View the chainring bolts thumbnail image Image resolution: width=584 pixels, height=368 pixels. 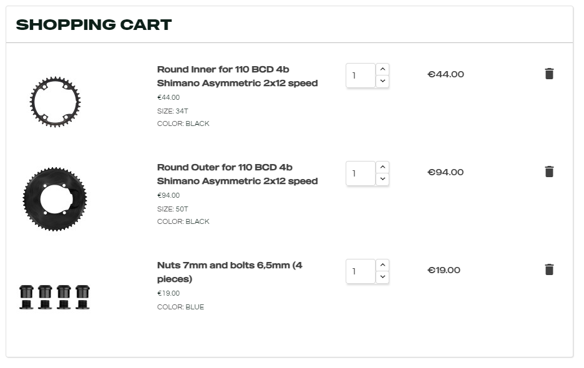coord(55,297)
